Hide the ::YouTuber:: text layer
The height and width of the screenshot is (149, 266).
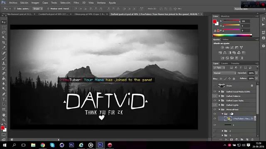(x=215, y=119)
